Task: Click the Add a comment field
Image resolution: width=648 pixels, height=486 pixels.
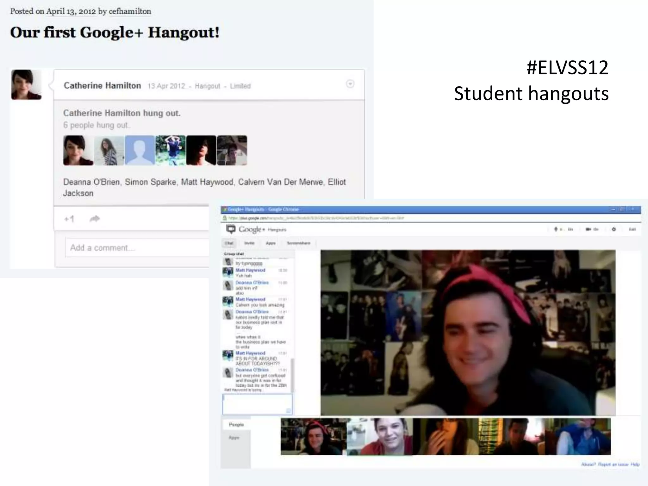Action: tap(137, 247)
